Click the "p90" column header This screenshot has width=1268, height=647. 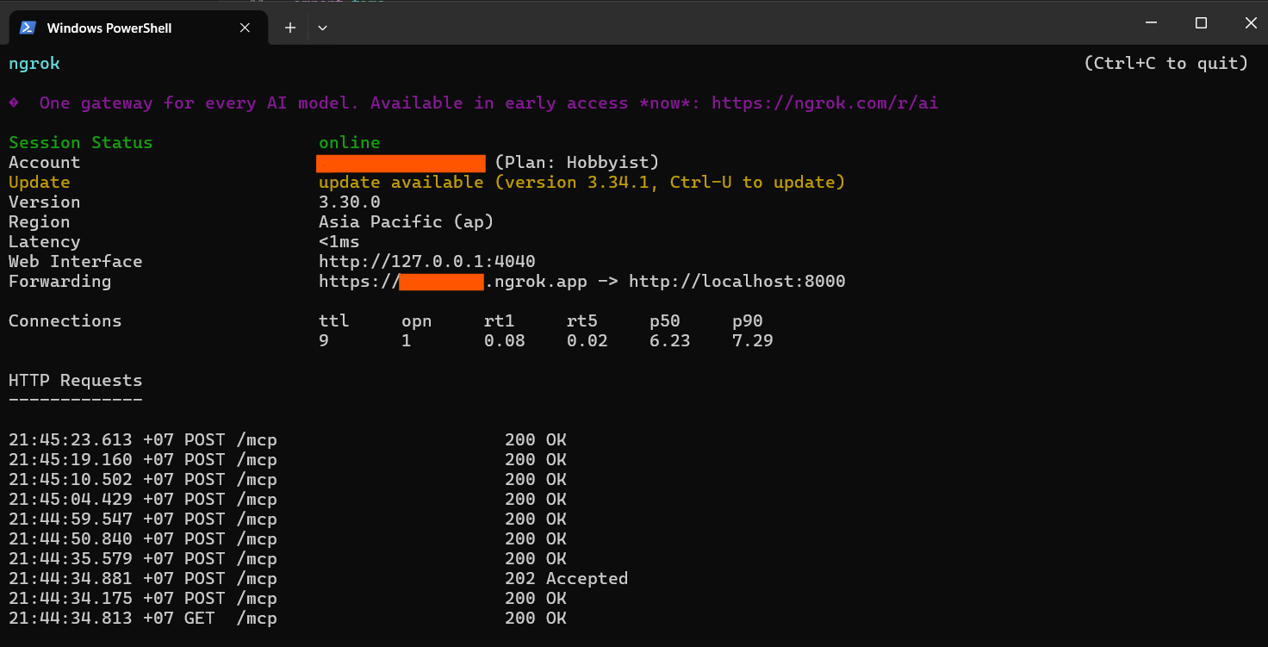[748, 321]
